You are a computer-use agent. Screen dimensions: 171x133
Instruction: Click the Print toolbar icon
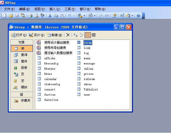30,16
